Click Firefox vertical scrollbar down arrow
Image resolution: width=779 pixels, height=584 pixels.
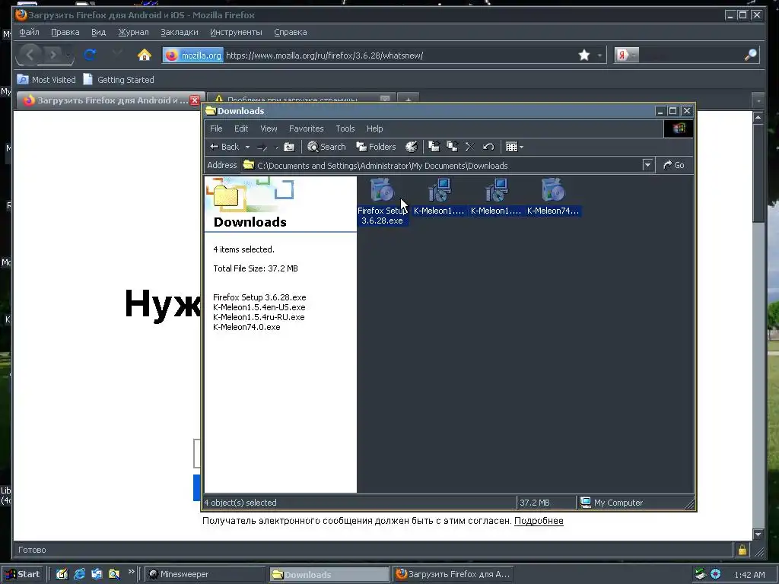click(758, 535)
